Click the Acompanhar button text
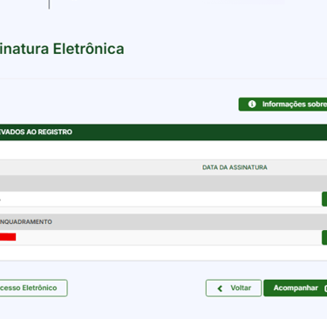The image size is (327, 319). (x=296, y=288)
